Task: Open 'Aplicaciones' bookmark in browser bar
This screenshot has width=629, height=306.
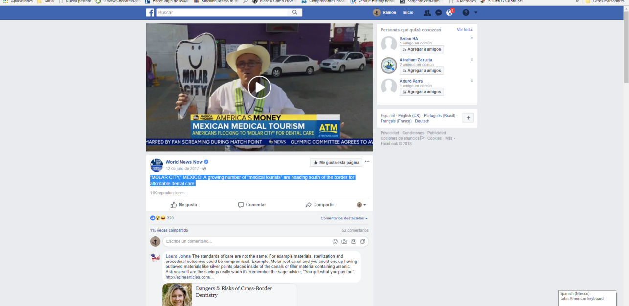Action: point(19,2)
